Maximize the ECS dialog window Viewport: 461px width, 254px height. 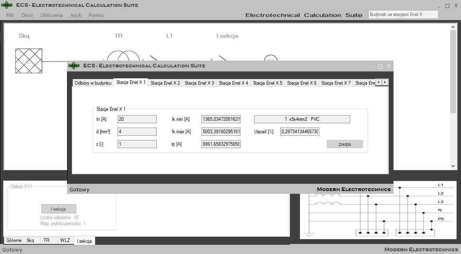380,67
